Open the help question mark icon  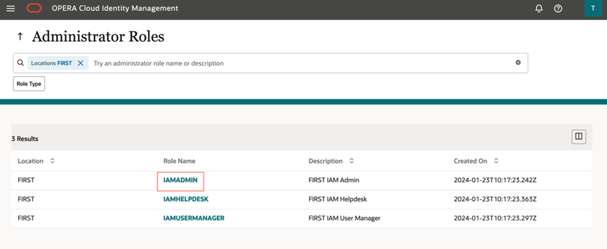[x=558, y=9]
